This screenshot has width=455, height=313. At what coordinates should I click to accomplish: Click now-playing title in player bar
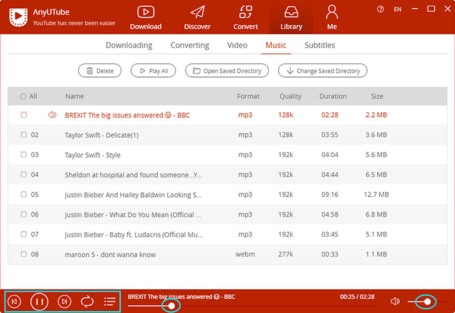click(x=181, y=297)
